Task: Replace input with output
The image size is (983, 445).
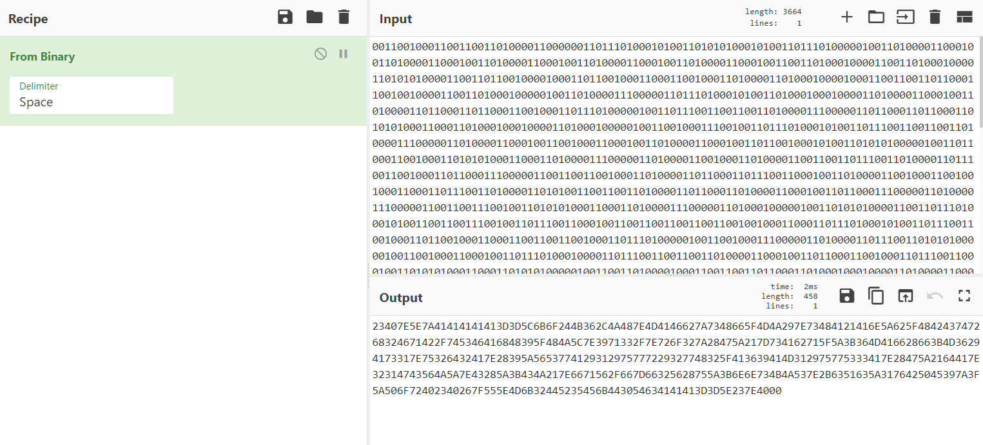Action: click(x=906, y=296)
